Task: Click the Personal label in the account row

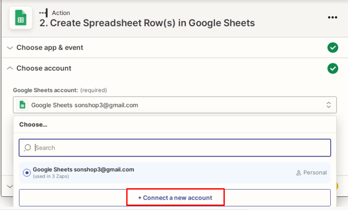Action: [x=315, y=172]
